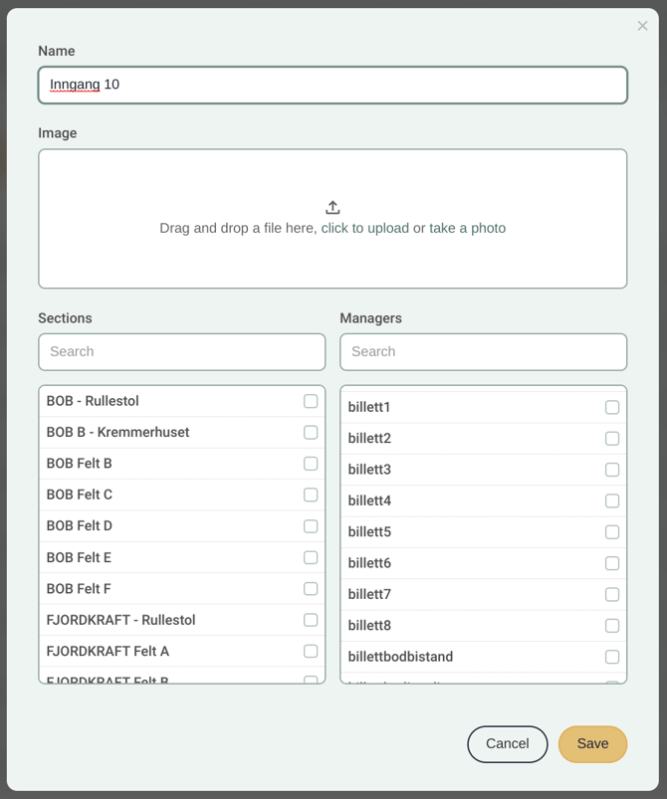Check the BOB Felt E checkbox
Screen dimensions: 667x799
[x=311, y=557]
